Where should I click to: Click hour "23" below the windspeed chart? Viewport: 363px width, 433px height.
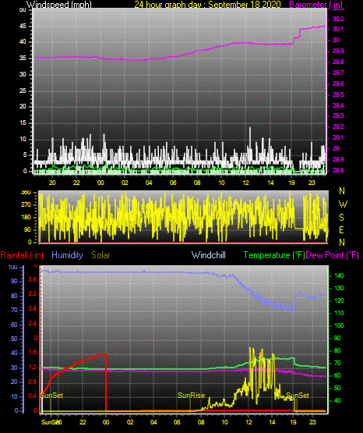coord(312,183)
